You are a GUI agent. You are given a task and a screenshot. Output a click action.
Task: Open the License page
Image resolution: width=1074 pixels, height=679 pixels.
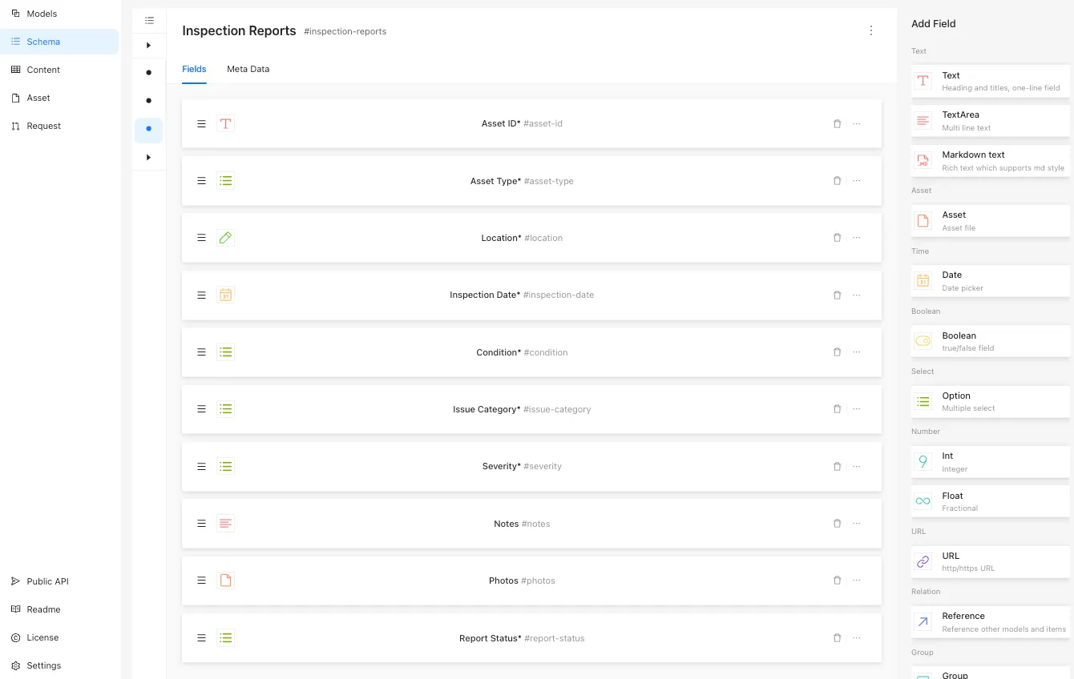pos(59,637)
